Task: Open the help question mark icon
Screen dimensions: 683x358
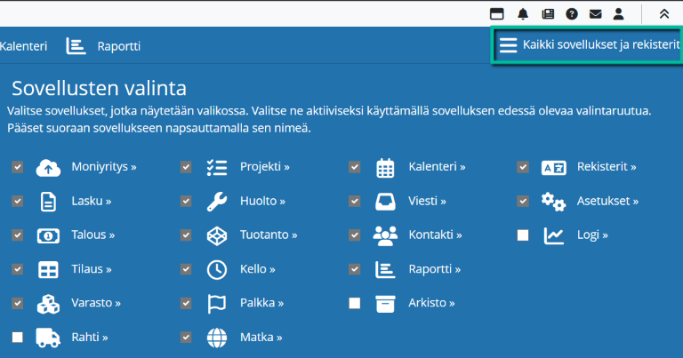Action: point(572,13)
